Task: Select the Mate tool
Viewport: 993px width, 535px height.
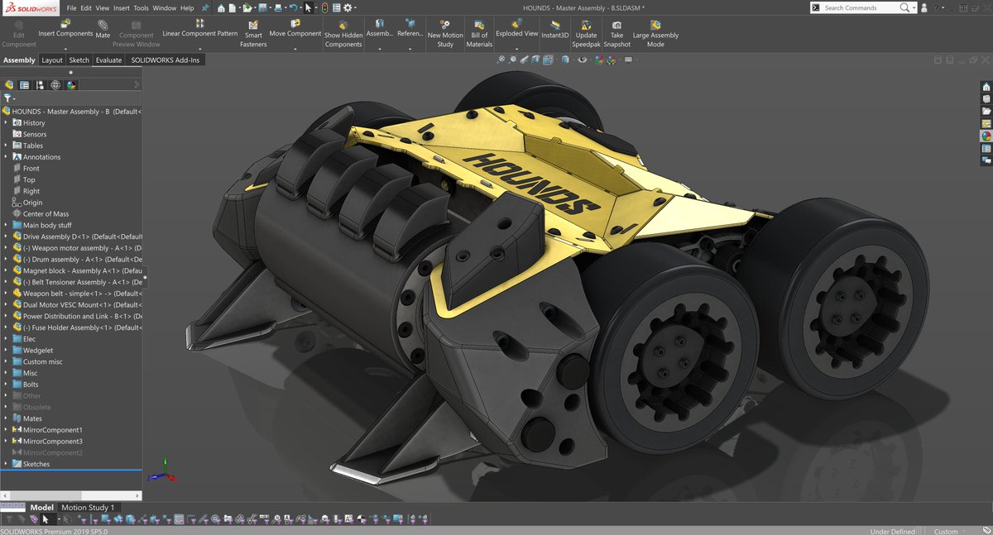Action: coord(103,30)
